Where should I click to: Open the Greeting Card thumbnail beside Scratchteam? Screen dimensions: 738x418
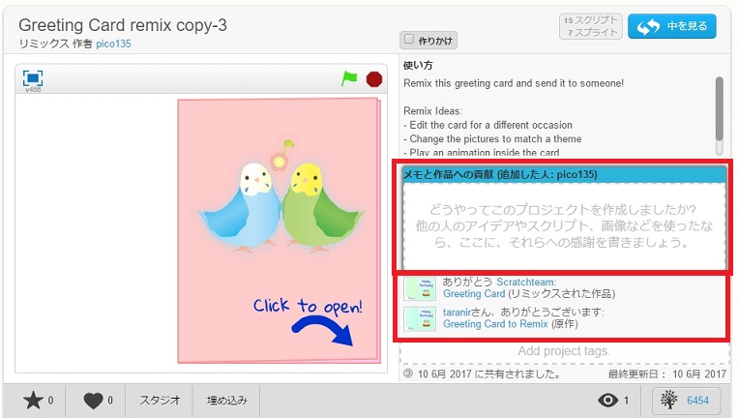[420, 288]
